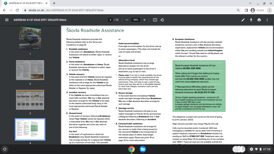Click the 'Alternative travel' subheading
274x154 pixels.
127,60
